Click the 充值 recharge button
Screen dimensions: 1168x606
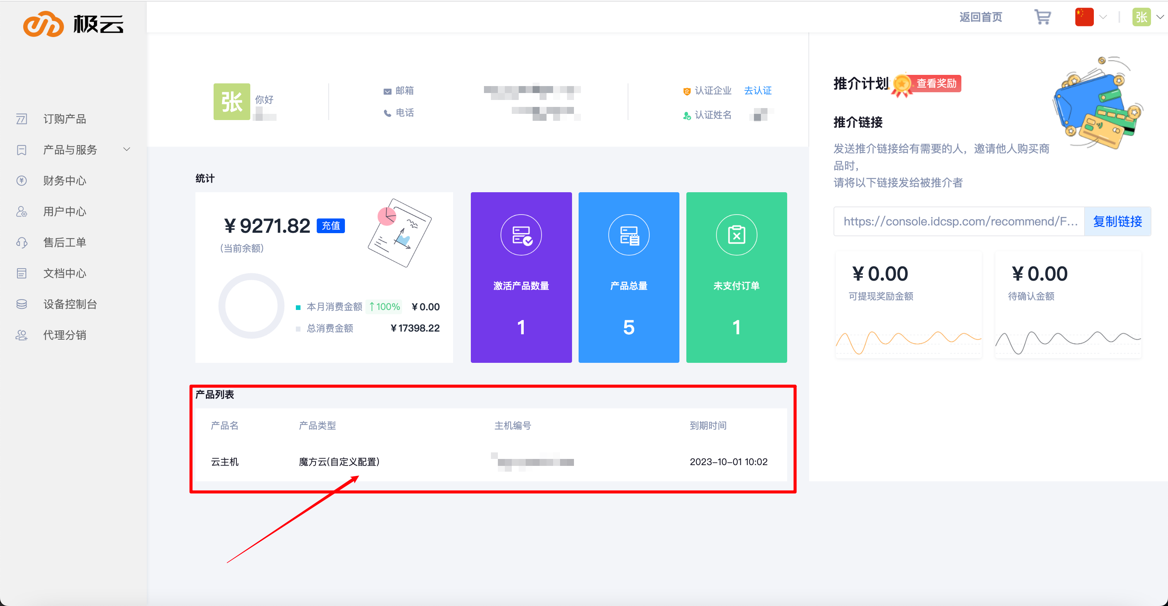point(331,226)
